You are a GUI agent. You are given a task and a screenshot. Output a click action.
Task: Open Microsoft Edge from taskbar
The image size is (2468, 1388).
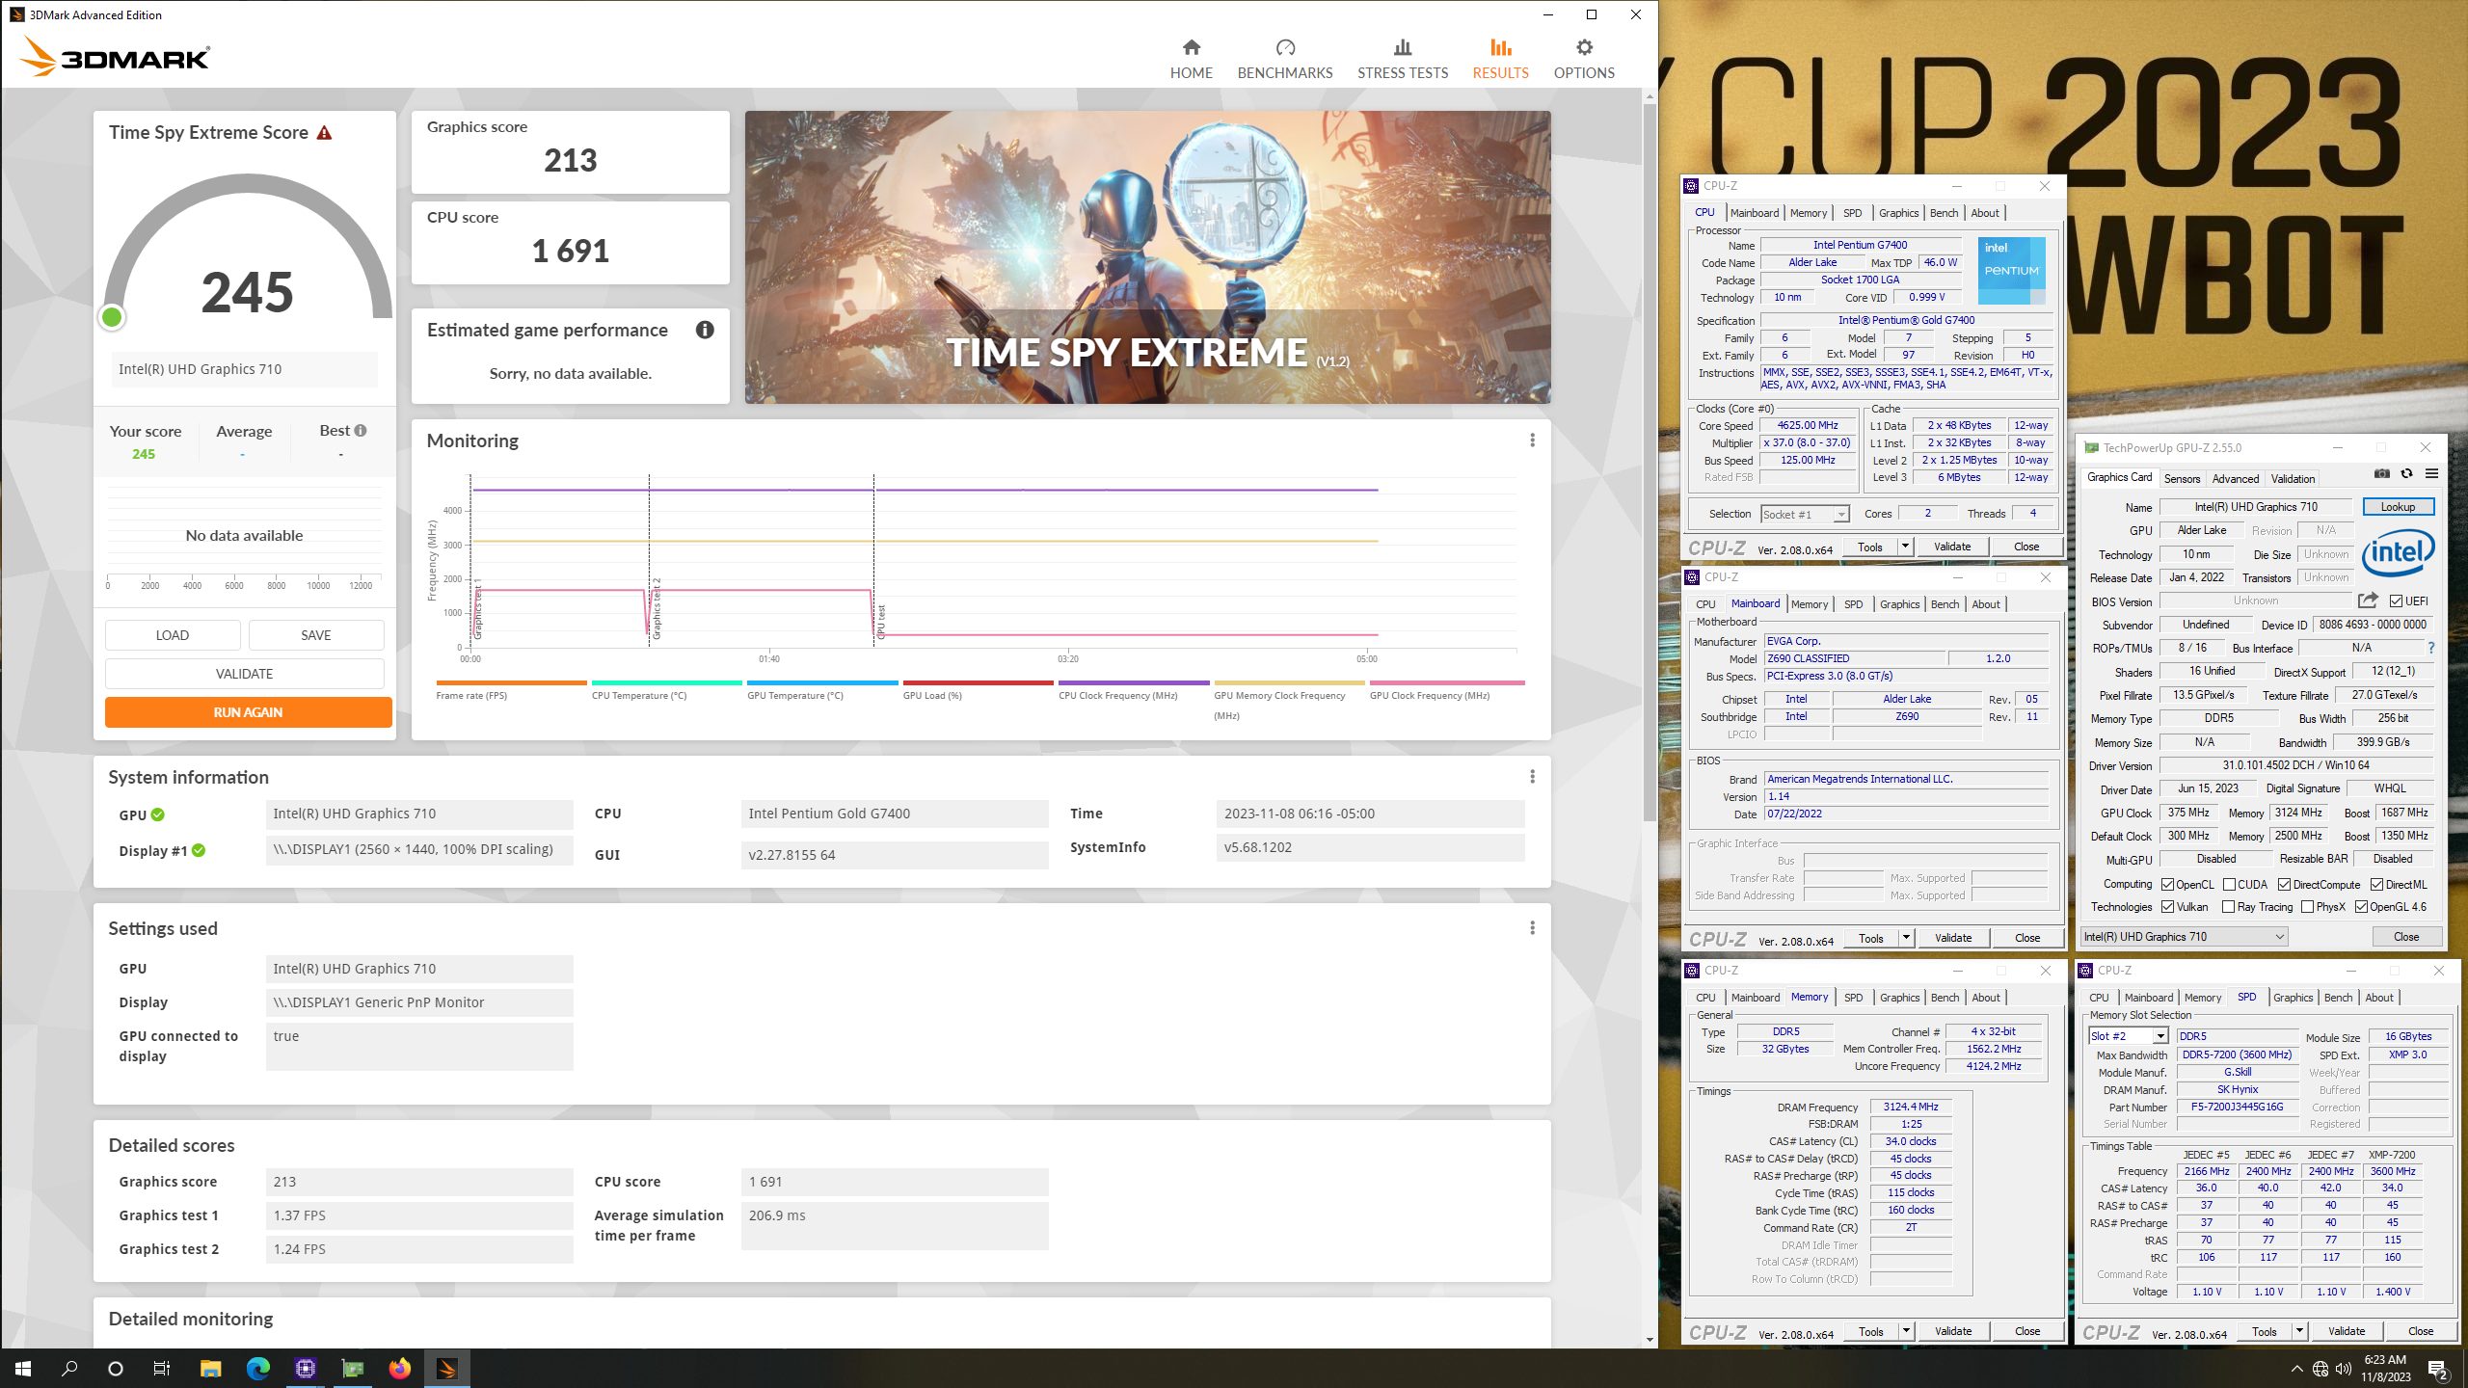[x=257, y=1368]
